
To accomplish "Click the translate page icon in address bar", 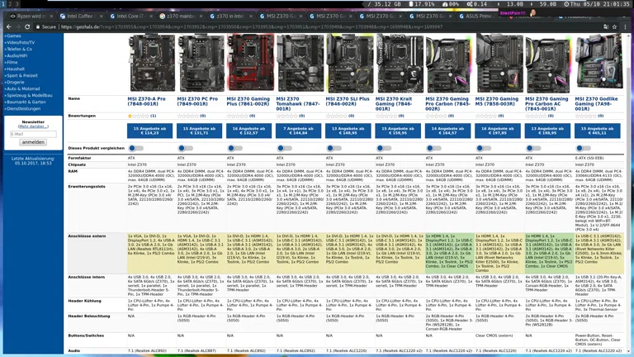I will pos(606,26).
